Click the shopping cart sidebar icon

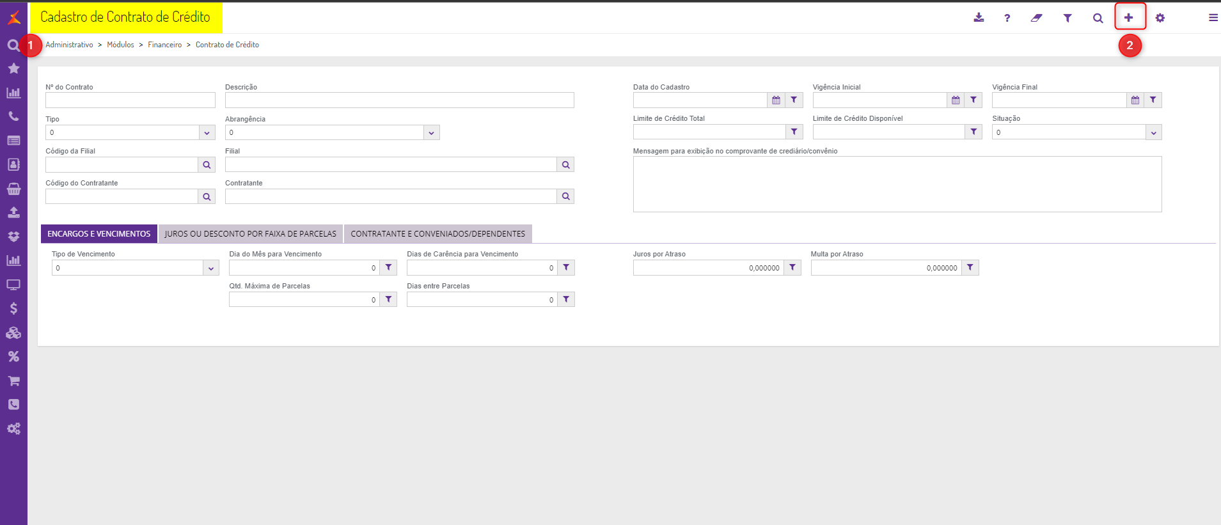coord(13,380)
